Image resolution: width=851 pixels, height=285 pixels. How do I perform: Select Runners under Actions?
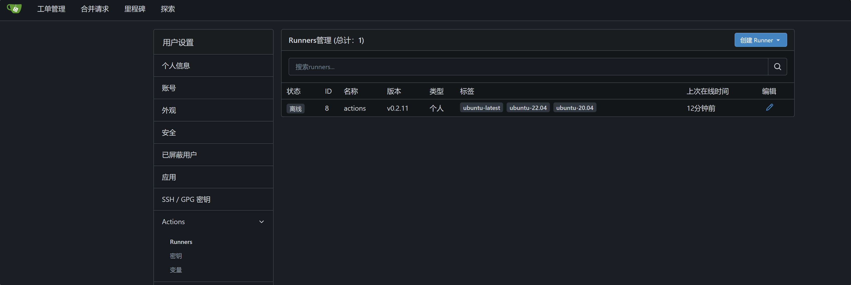tap(181, 242)
